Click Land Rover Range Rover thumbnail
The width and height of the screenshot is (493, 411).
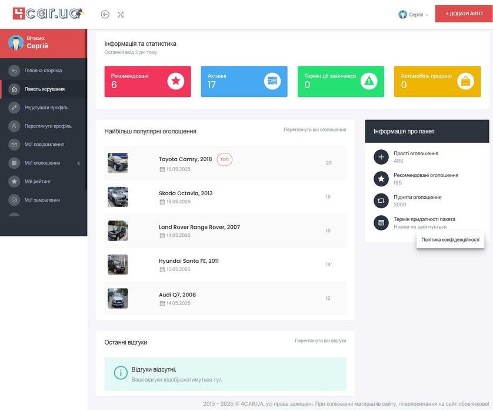(118, 231)
